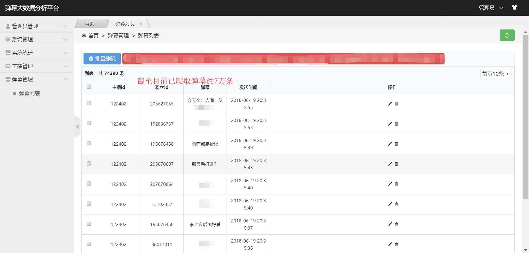Click the scrollbar up arrow
Image resolution: width=529 pixels, height=253 pixels.
point(525,32)
